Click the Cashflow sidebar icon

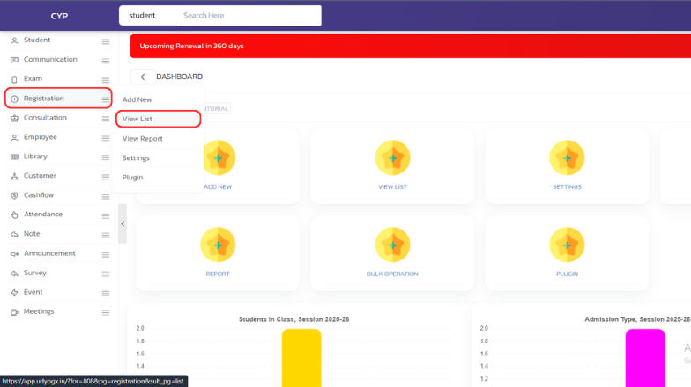click(14, 195)
